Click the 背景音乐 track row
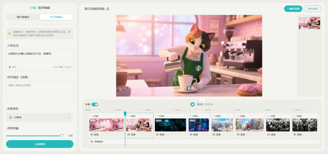 coord(204,142)
